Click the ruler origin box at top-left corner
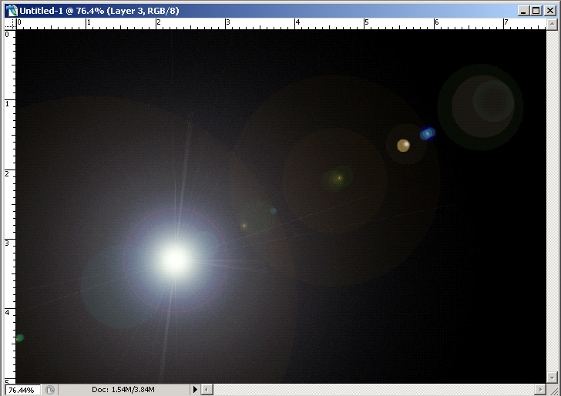 point(10,25)
